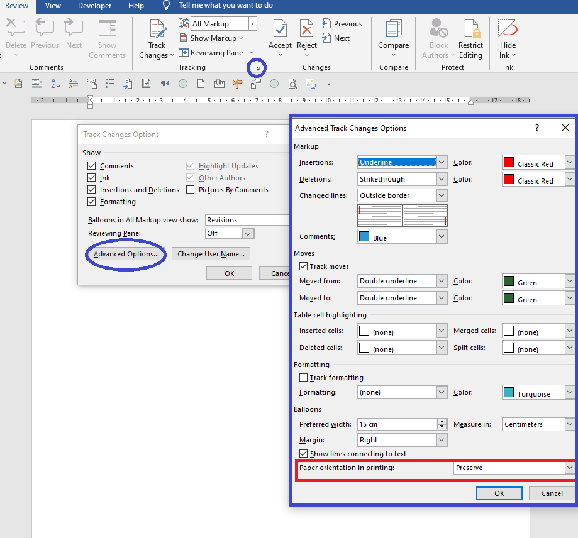The width and height of the screenshot is (578, 538).
Task: Click OK in Advanced Track Changes Options
Action: click(499, 493)
